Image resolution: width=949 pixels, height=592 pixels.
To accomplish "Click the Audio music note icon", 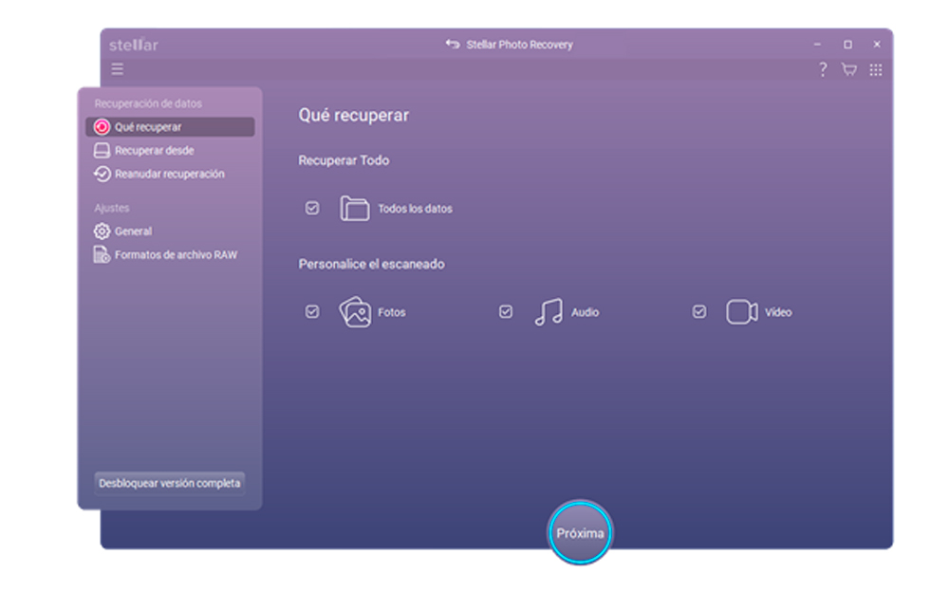I will point(549,312).
